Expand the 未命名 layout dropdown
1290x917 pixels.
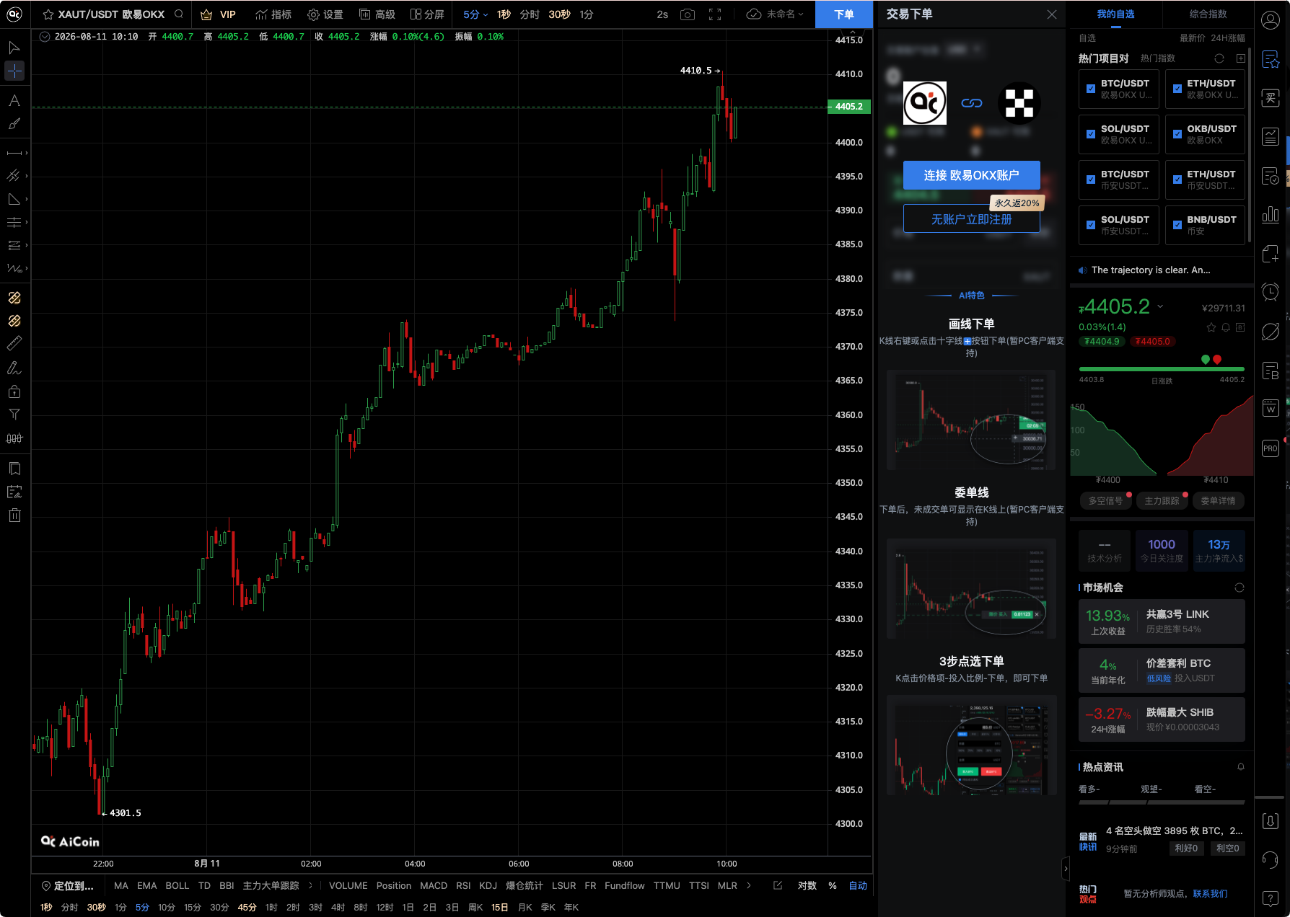(801, 14)
